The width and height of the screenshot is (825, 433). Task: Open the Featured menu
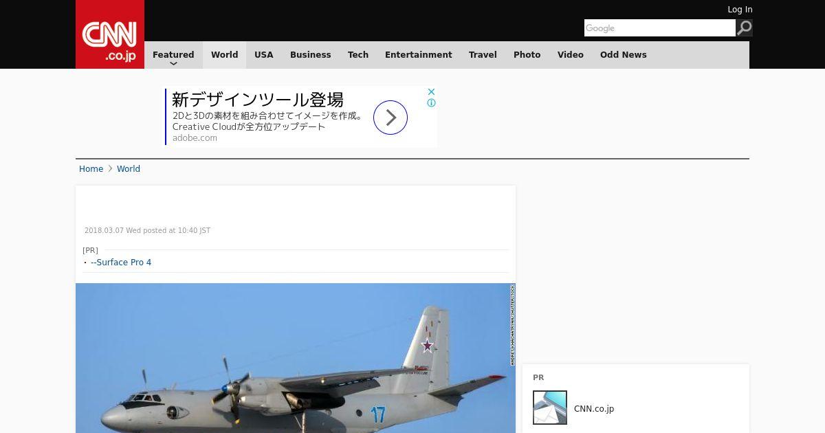pyautogui.click(x=173, y=55)
